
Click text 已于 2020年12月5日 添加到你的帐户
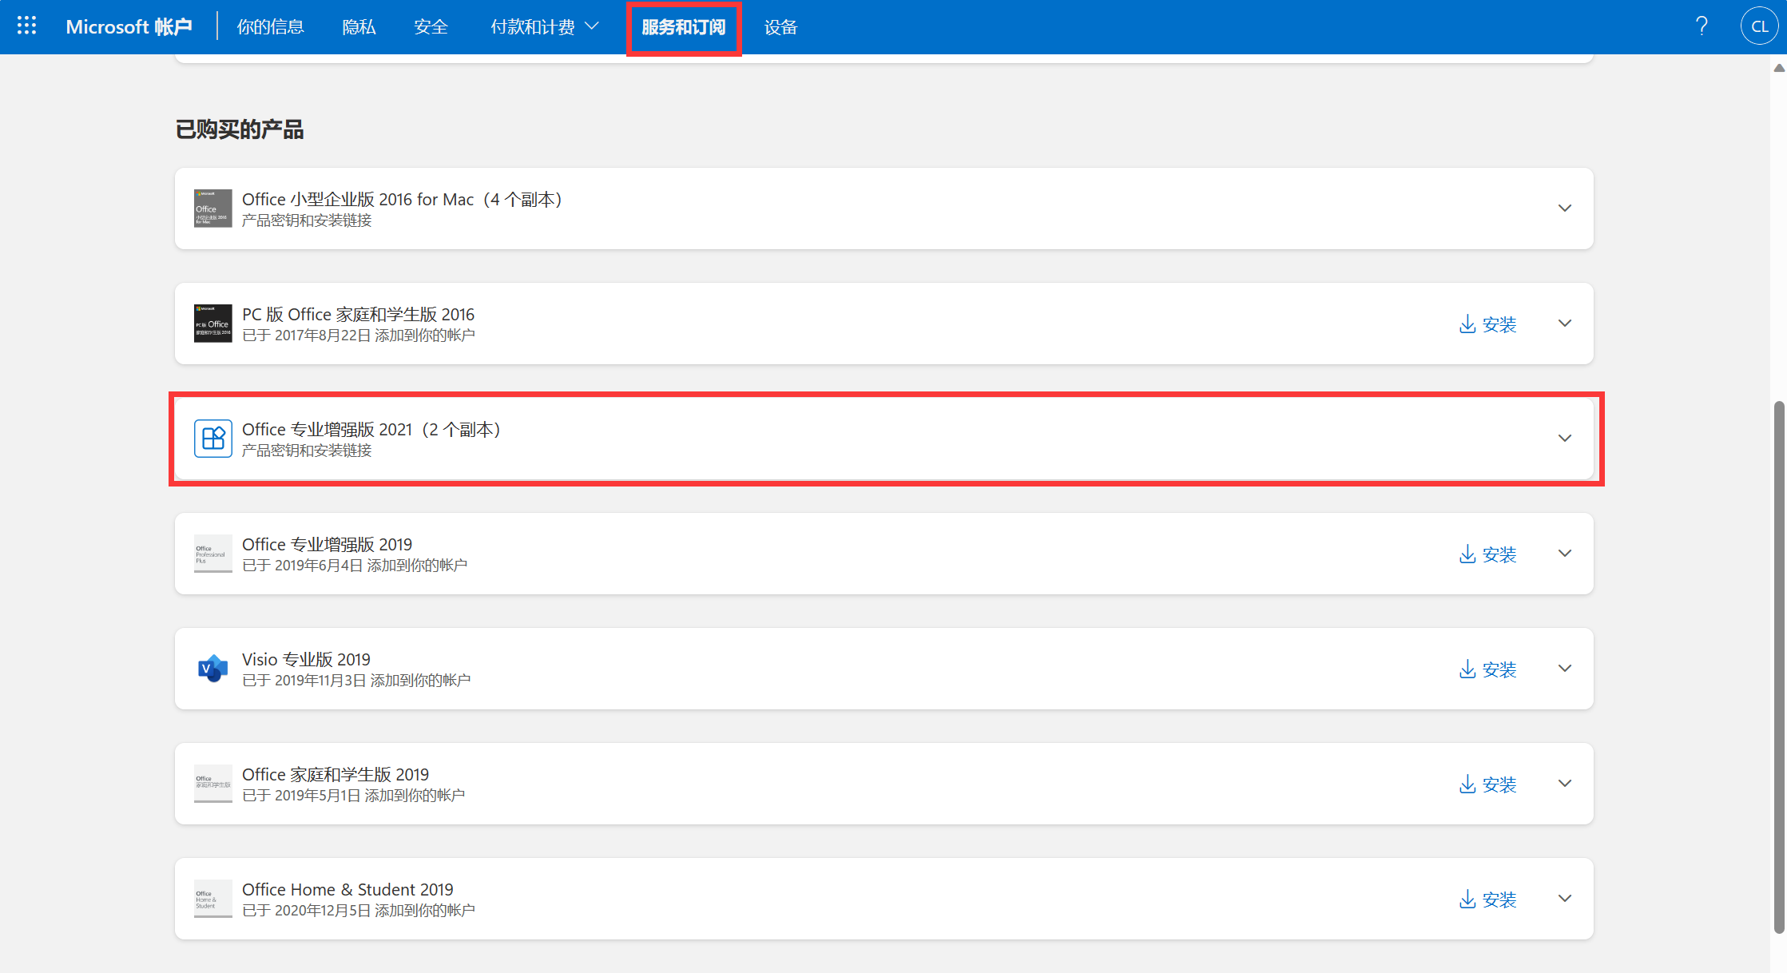click(x=359, y=911)
